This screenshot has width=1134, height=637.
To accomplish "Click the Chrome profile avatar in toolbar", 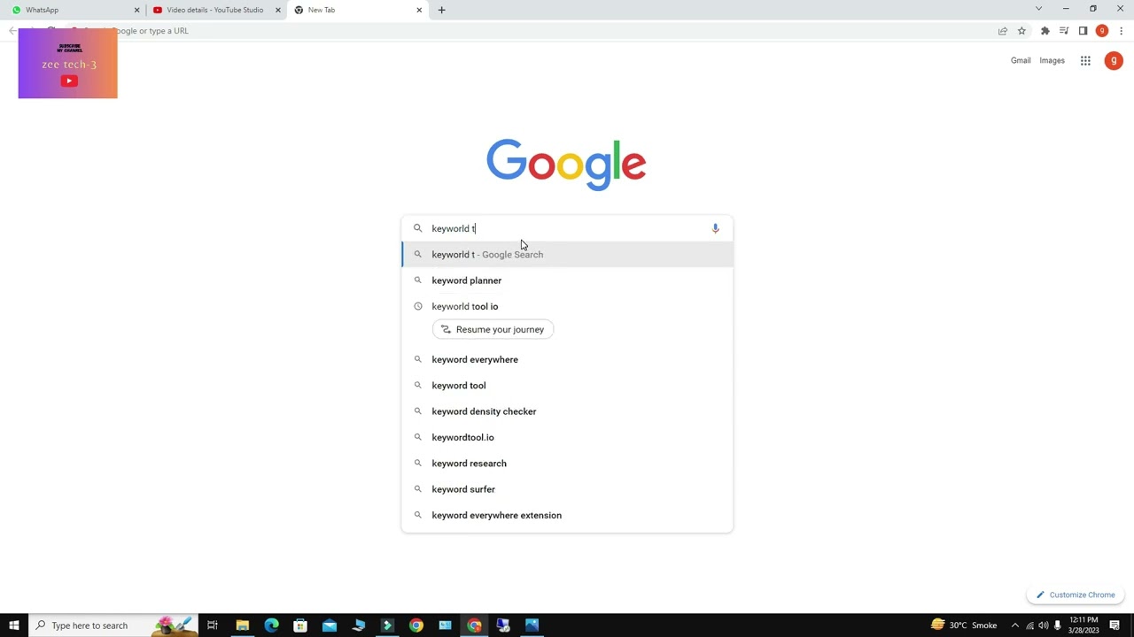I will point(1102,31).
